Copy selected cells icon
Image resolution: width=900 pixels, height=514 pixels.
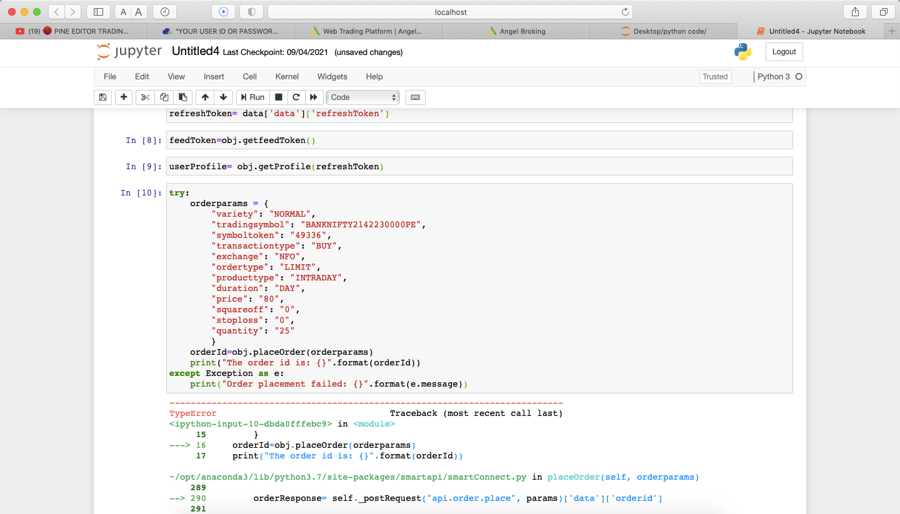click(x=164, y=97)
